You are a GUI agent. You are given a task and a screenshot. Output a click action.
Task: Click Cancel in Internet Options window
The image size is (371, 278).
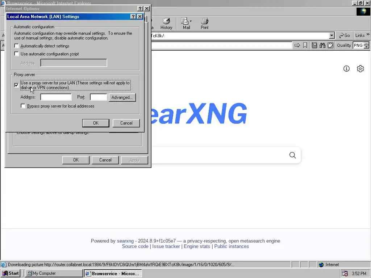tap(105, 160)
